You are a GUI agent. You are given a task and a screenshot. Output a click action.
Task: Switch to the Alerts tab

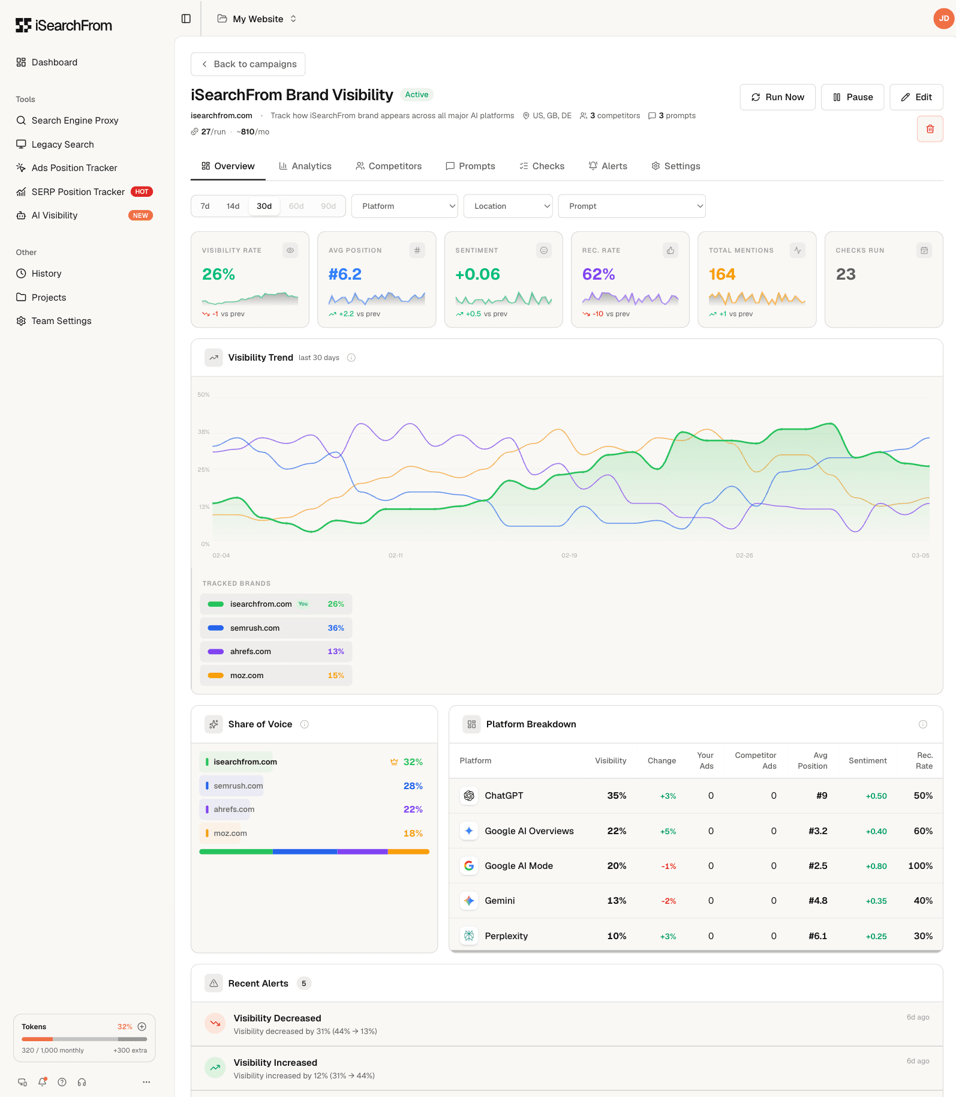pos(608,166)
